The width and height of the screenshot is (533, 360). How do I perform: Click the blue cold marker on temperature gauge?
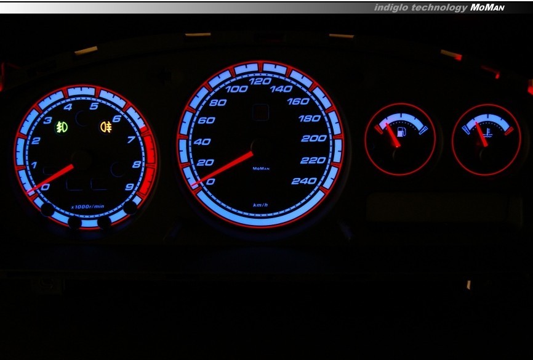tap(467, 129)
